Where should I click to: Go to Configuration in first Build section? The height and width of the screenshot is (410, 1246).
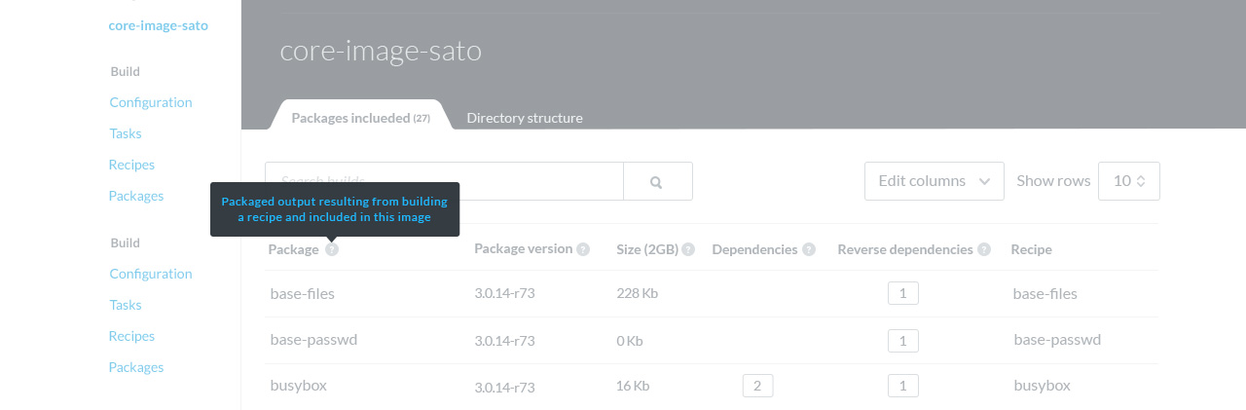click(x=150, y=102)
